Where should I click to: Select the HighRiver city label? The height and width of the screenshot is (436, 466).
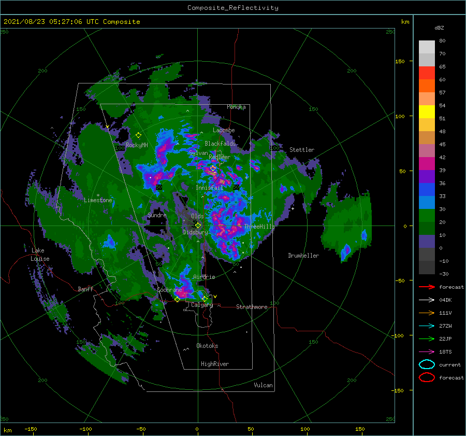(x=215, y=364)
